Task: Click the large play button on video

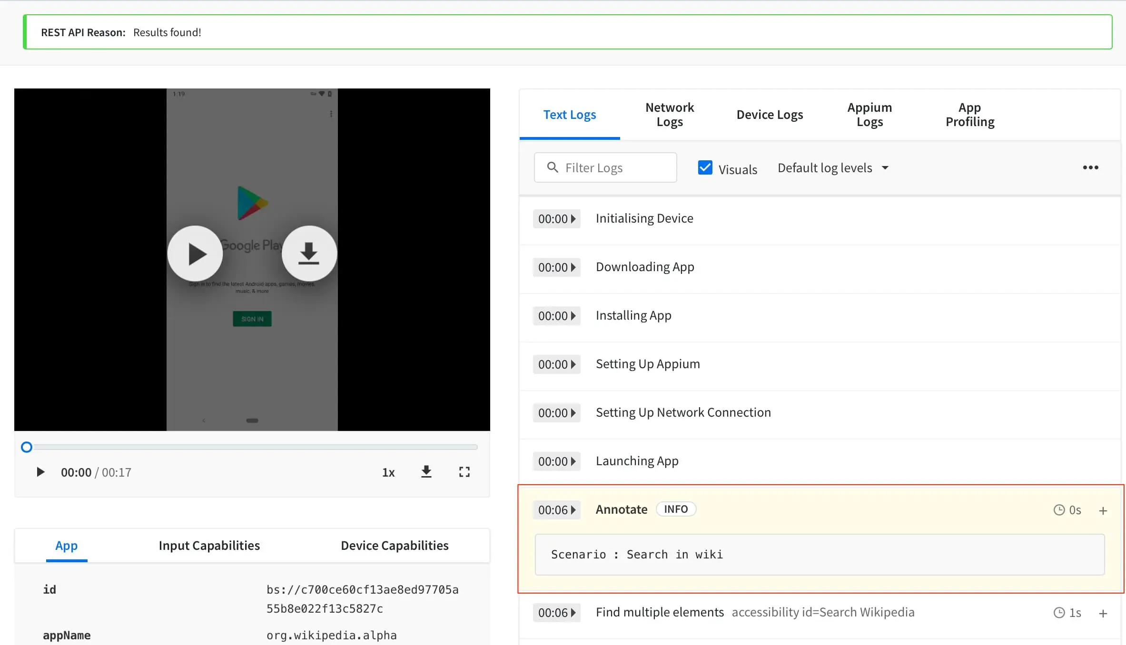Action: 195,254
